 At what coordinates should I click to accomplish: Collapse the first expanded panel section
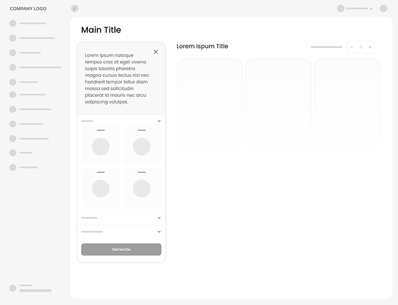click(159, 121)
